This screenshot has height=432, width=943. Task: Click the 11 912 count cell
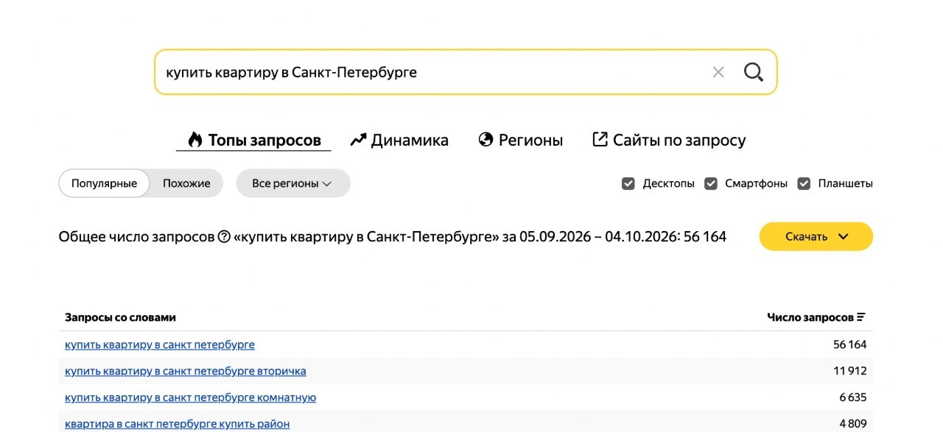(850, 371)
